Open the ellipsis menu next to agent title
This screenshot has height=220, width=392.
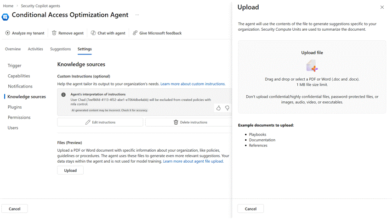[x=137, y=15]
